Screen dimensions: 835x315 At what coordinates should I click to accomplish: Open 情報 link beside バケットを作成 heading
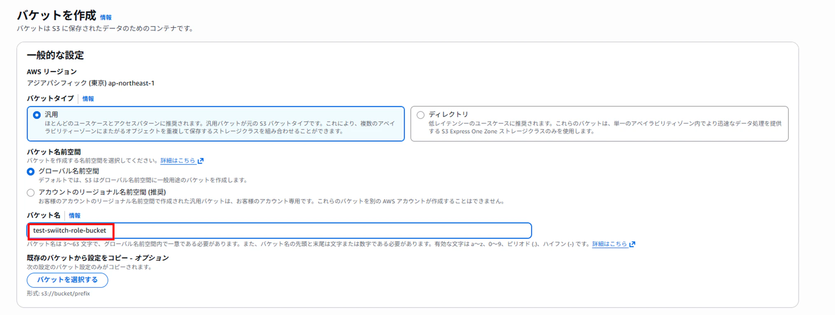(105, 17)
